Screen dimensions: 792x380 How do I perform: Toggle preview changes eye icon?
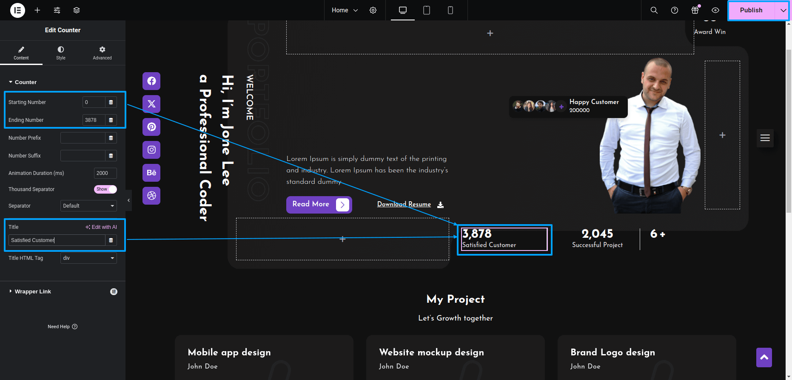[x=715, y=10]
